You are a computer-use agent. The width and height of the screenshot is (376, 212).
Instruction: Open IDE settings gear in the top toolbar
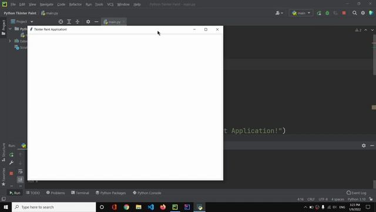363,13
